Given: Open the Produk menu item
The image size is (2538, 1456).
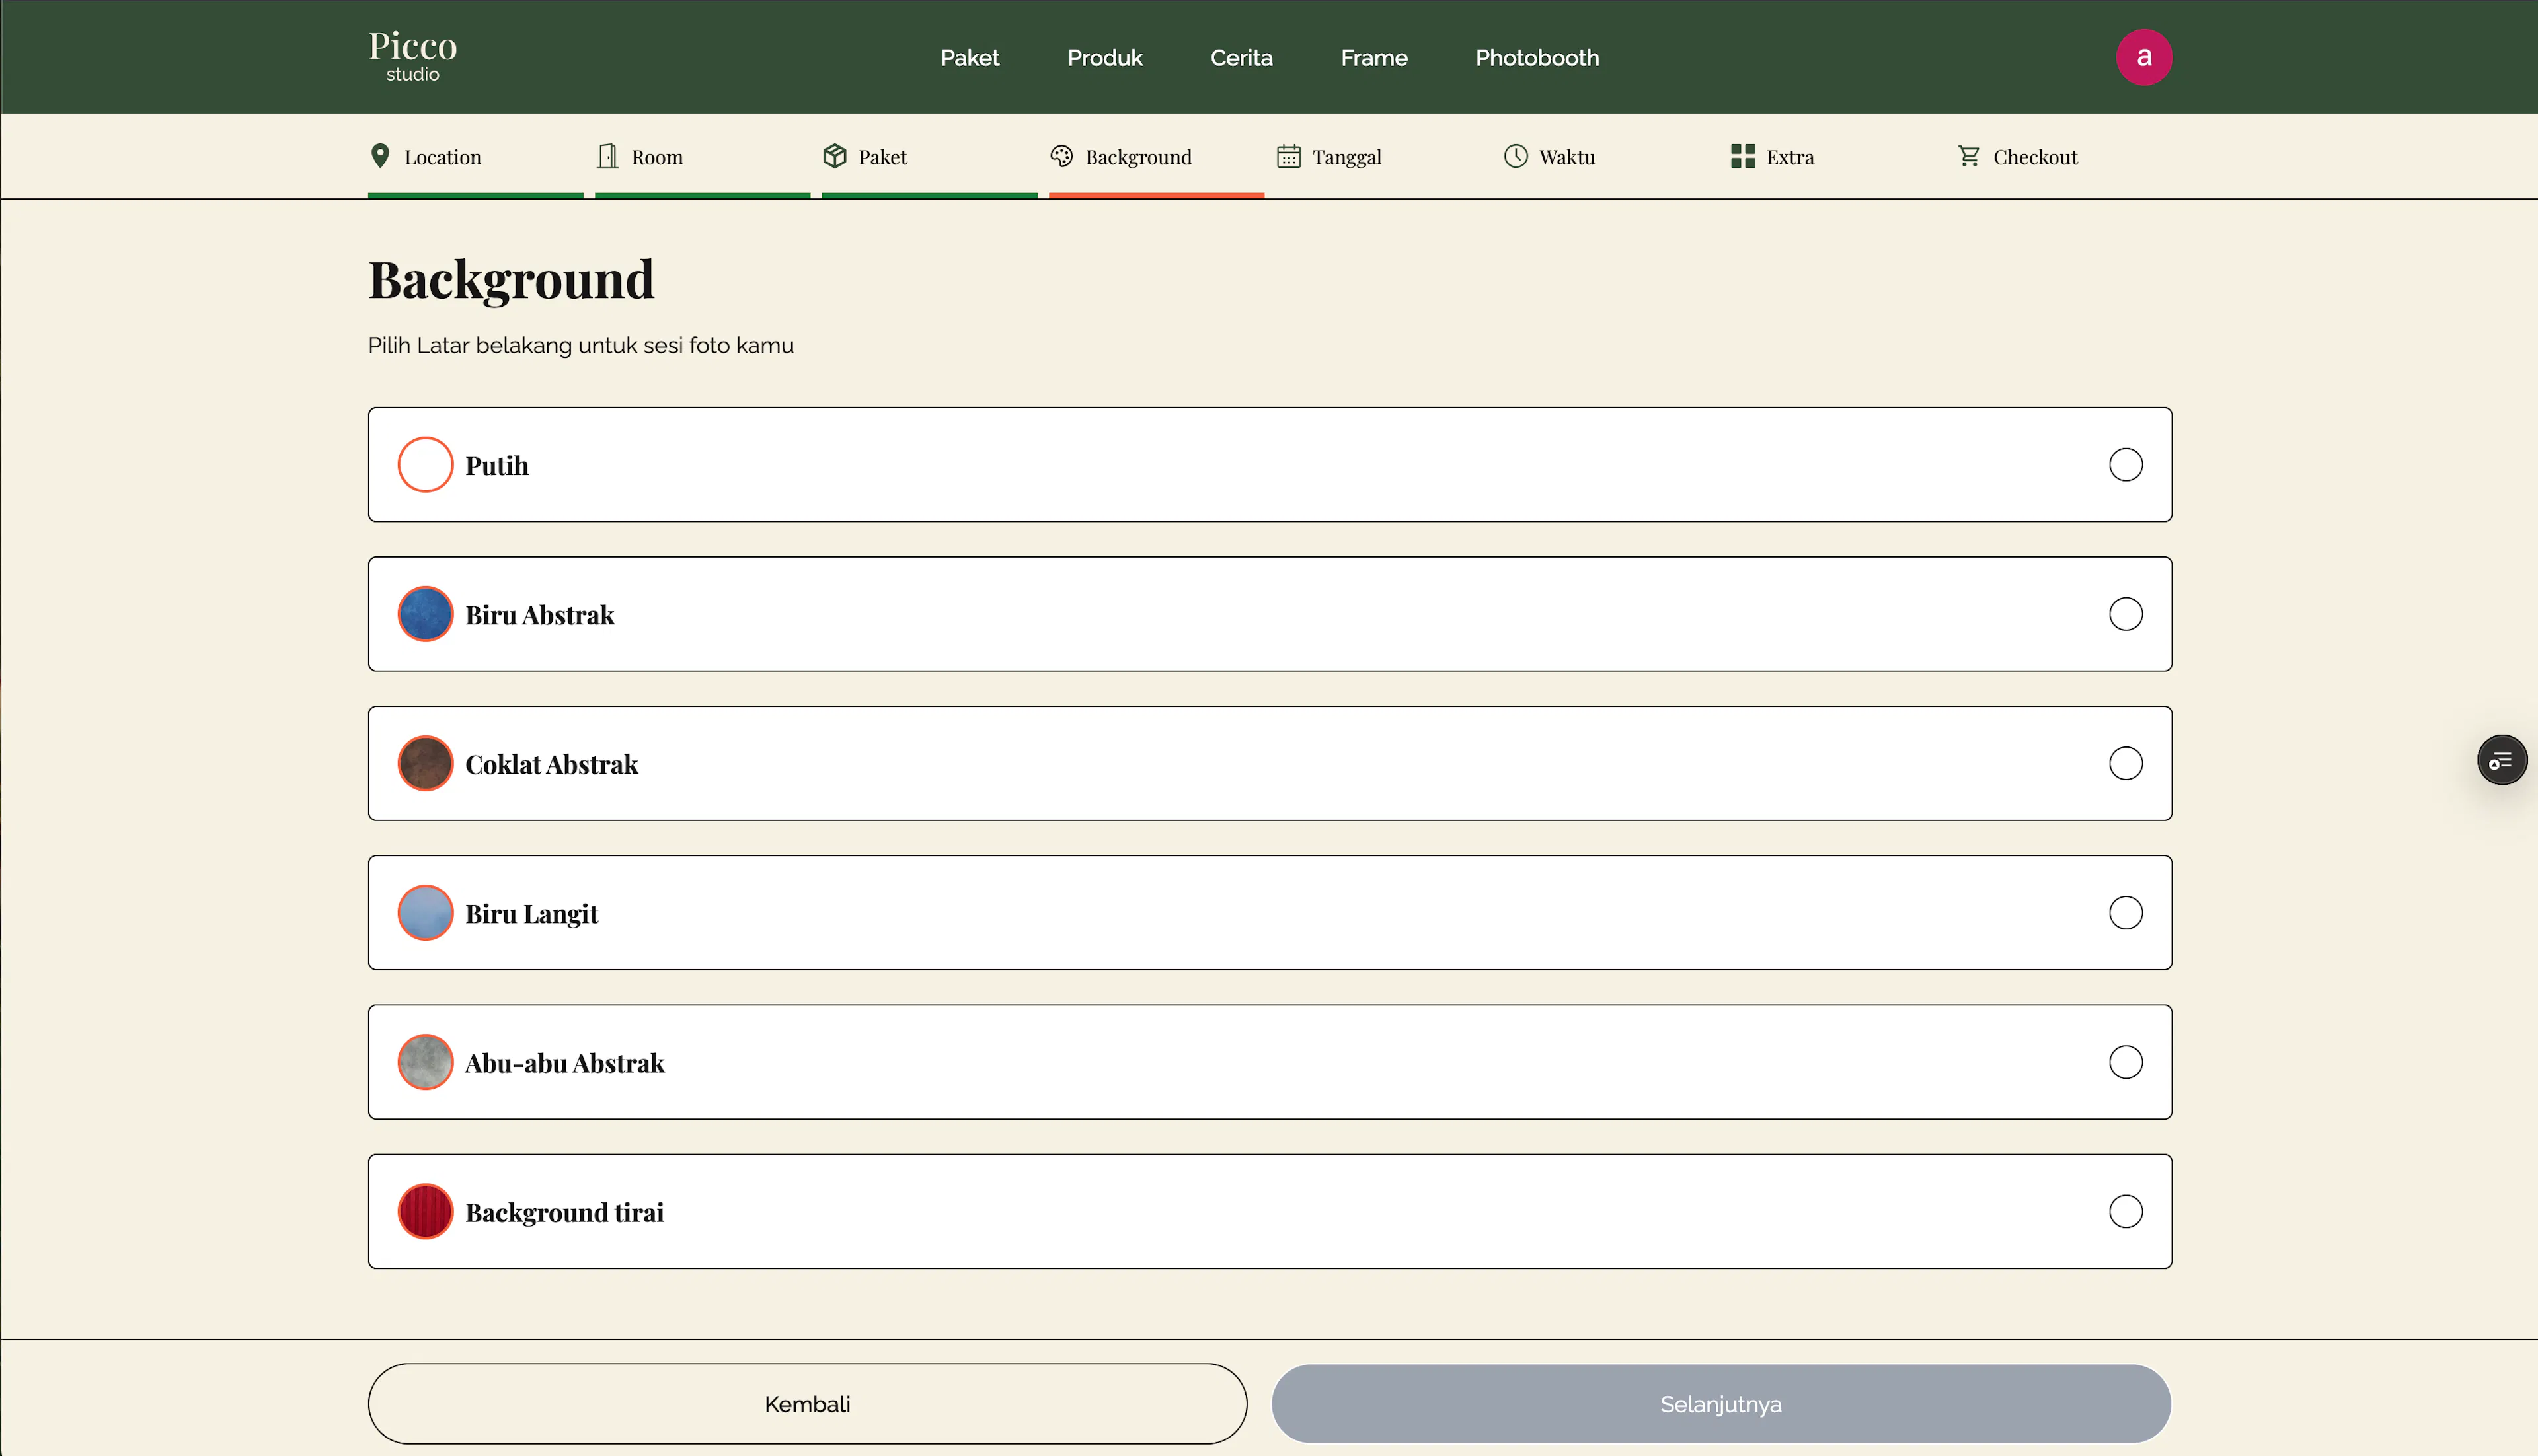Looking at the screenshot, I should [x=1104, y=58].
